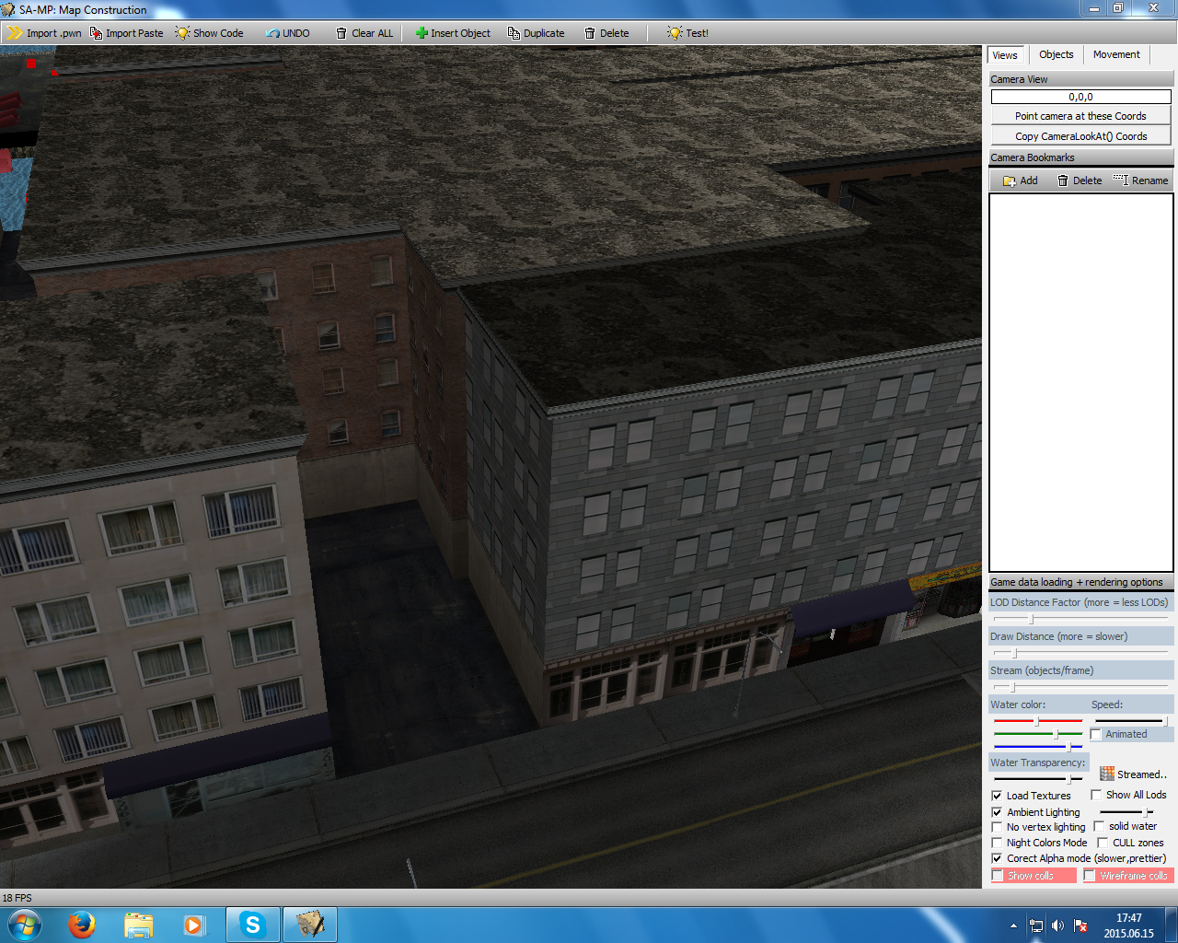Delete the camera bookmark
The height and width of the screenshot is (943, 1178).
1079,180
